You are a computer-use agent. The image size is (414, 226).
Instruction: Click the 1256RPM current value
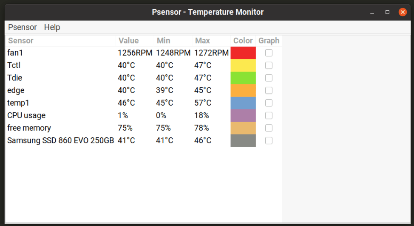(135, 53)
